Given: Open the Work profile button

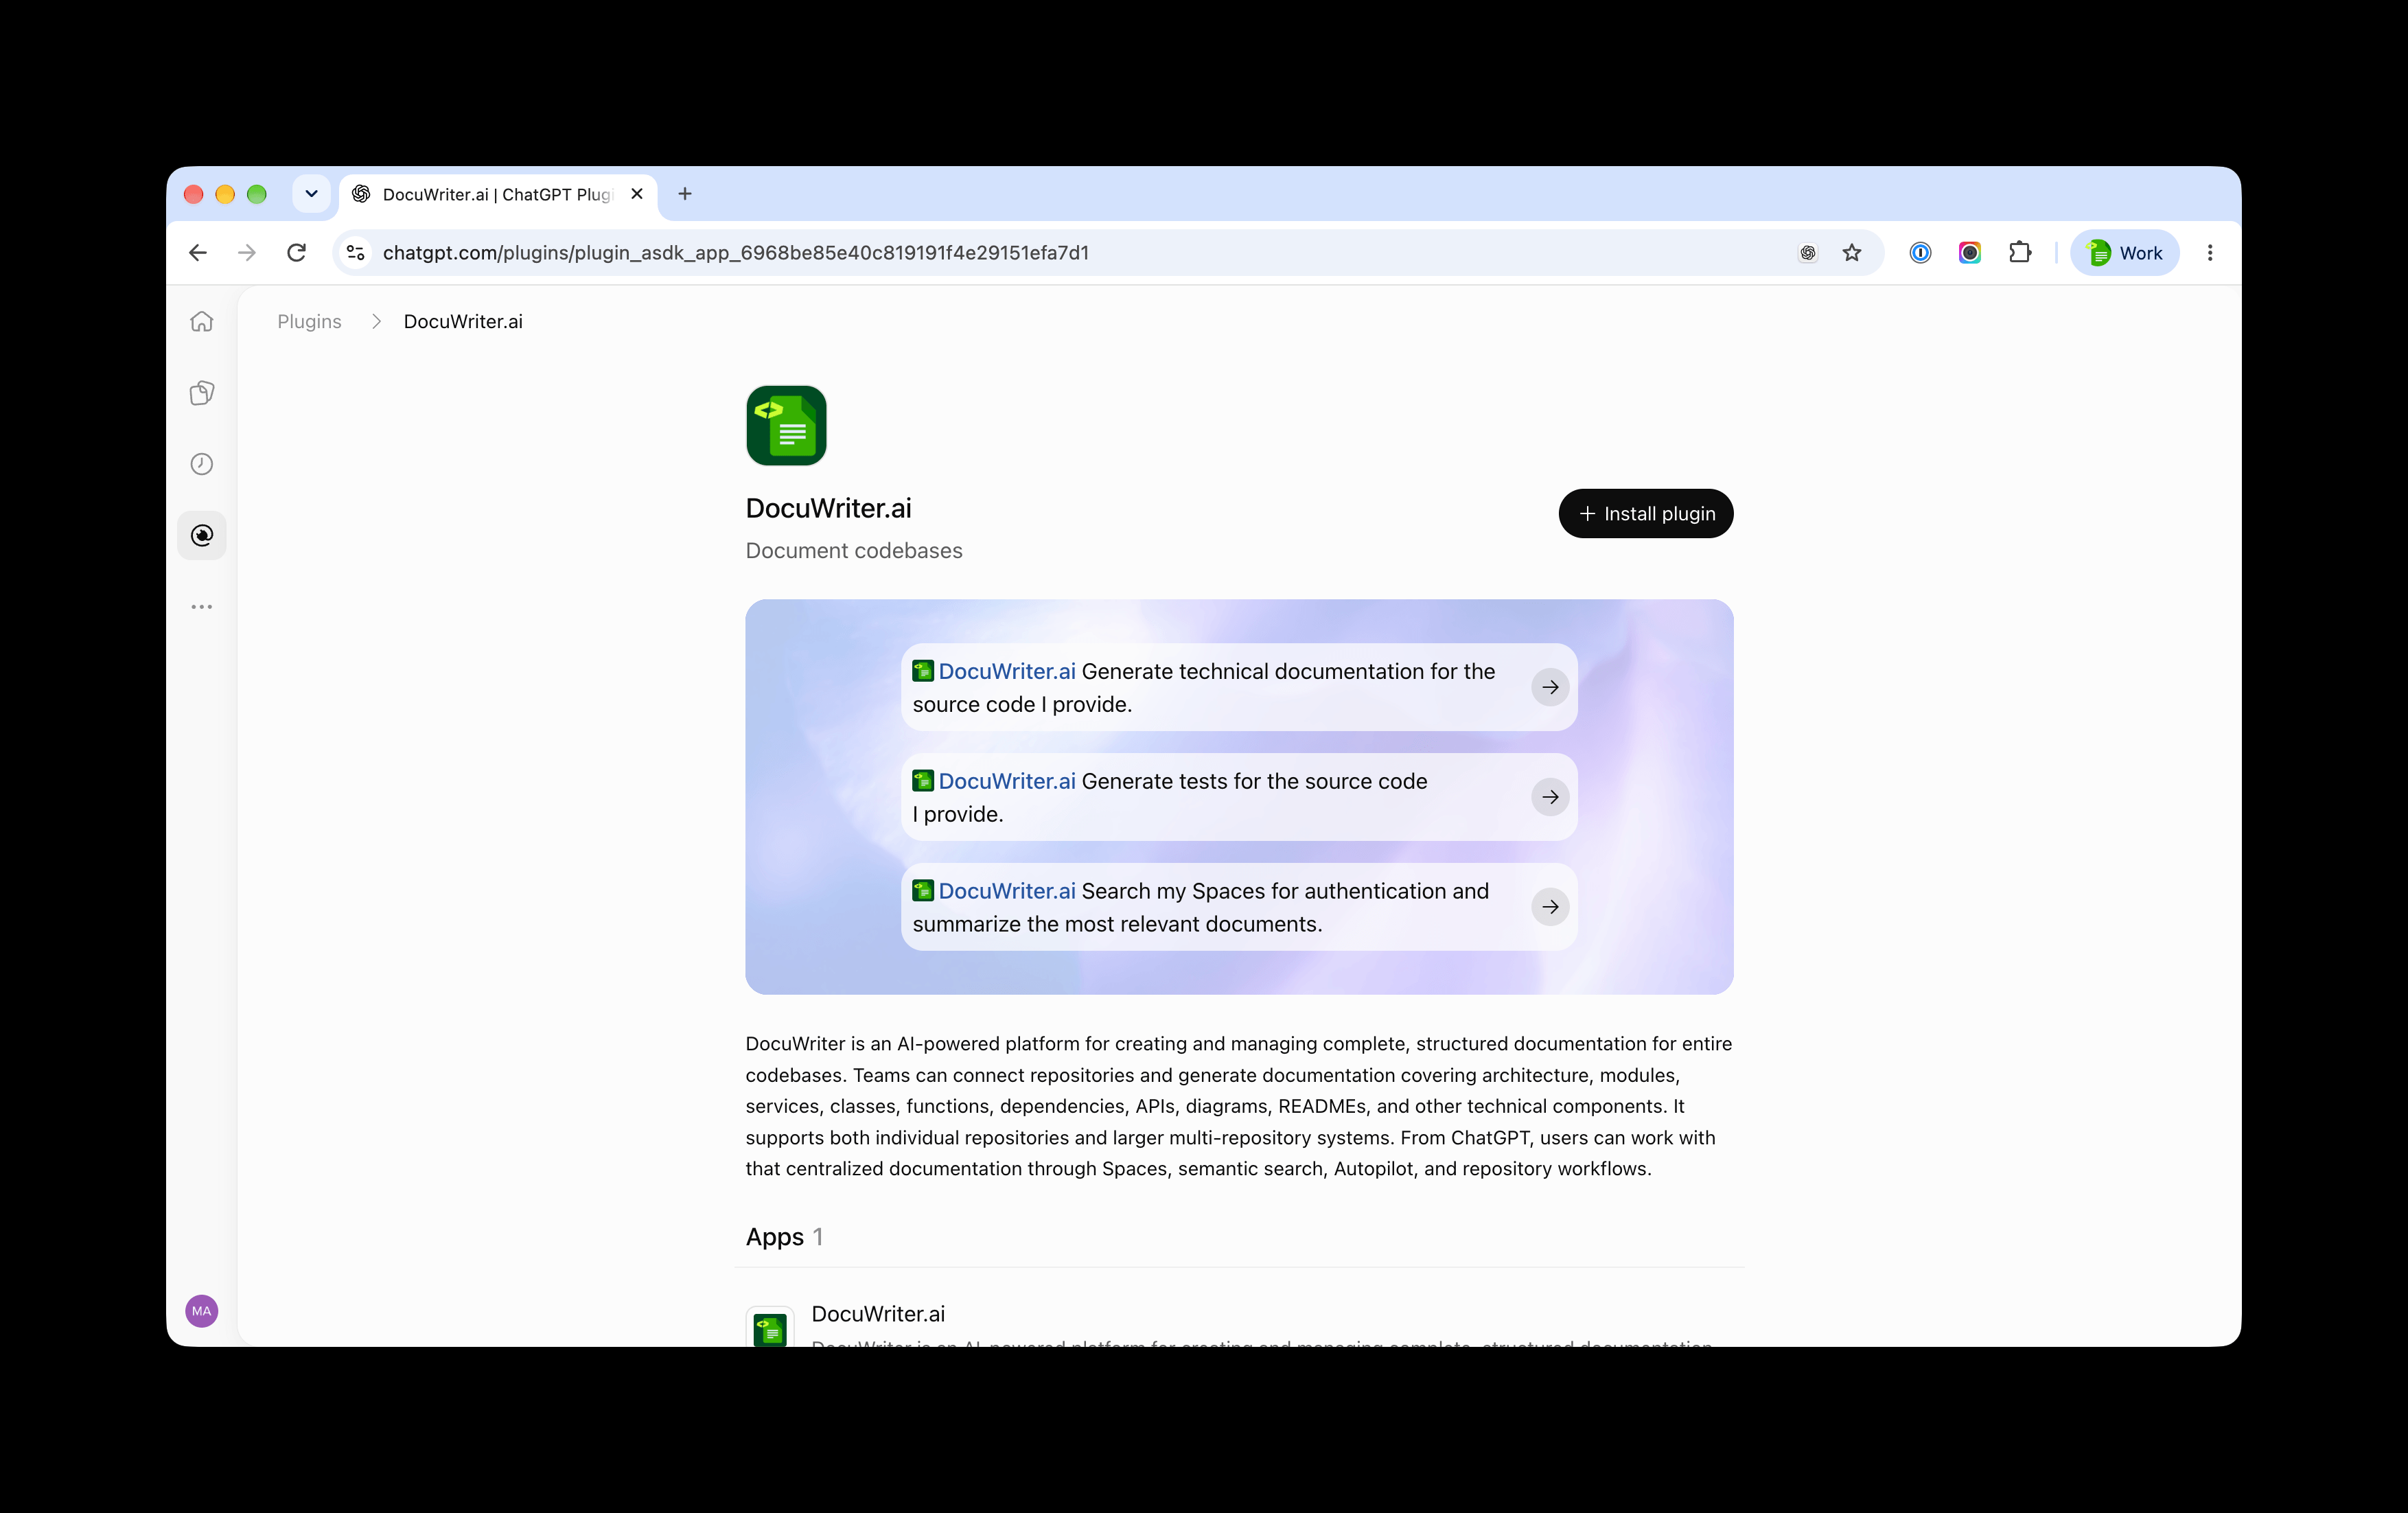Looking at the screenshot, I should [2124, 253].
